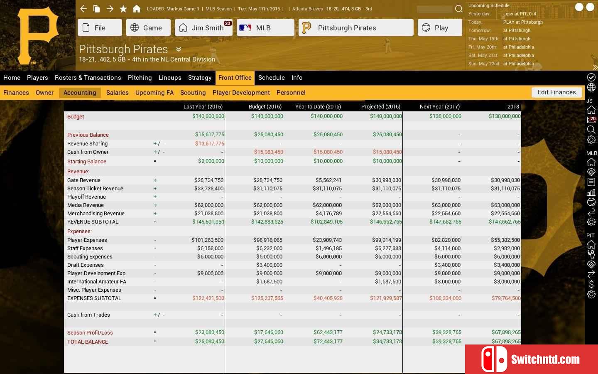Open the MLB league menu

tap(265, 27)
